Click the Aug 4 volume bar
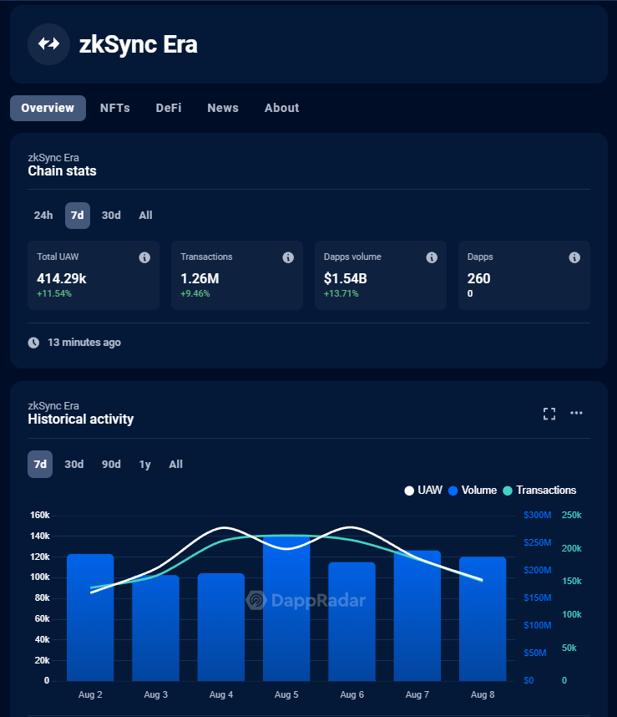The image size is (617, 717). 221,627
